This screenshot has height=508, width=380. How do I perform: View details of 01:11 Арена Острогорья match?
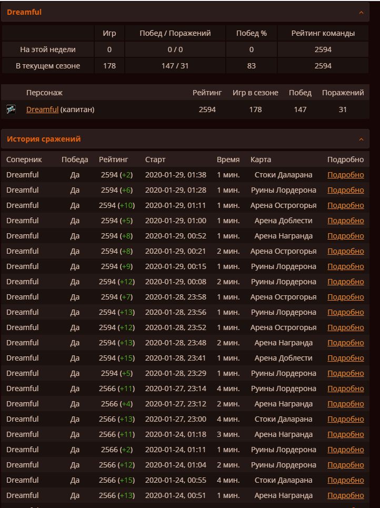[345, 205]
